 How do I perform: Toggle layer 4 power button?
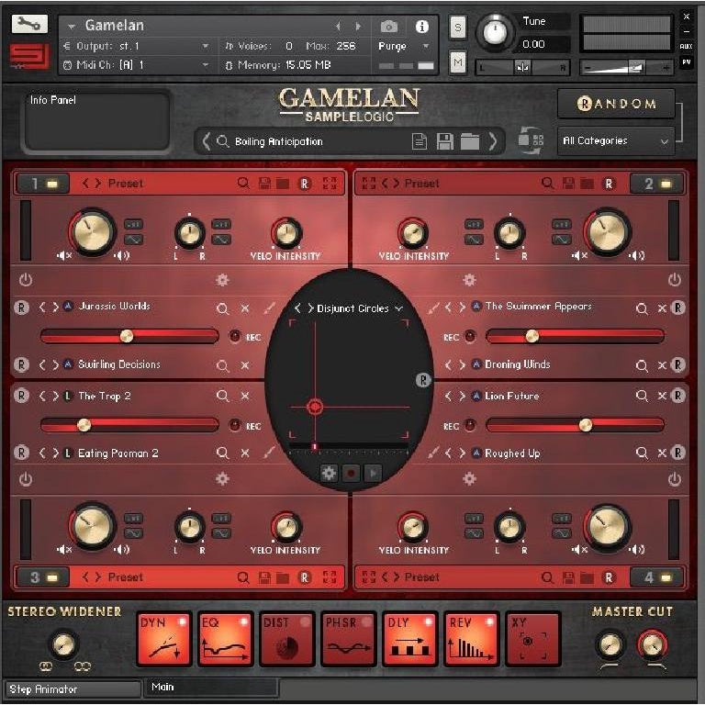pyautogui.click(x=674, y=479)
